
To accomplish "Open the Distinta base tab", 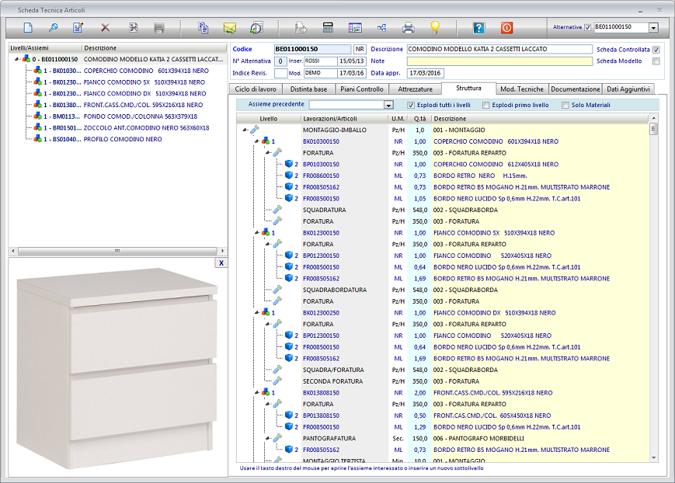I will tap(308, 89).
